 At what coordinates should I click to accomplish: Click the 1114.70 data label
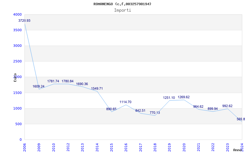(x=126, y=102)
